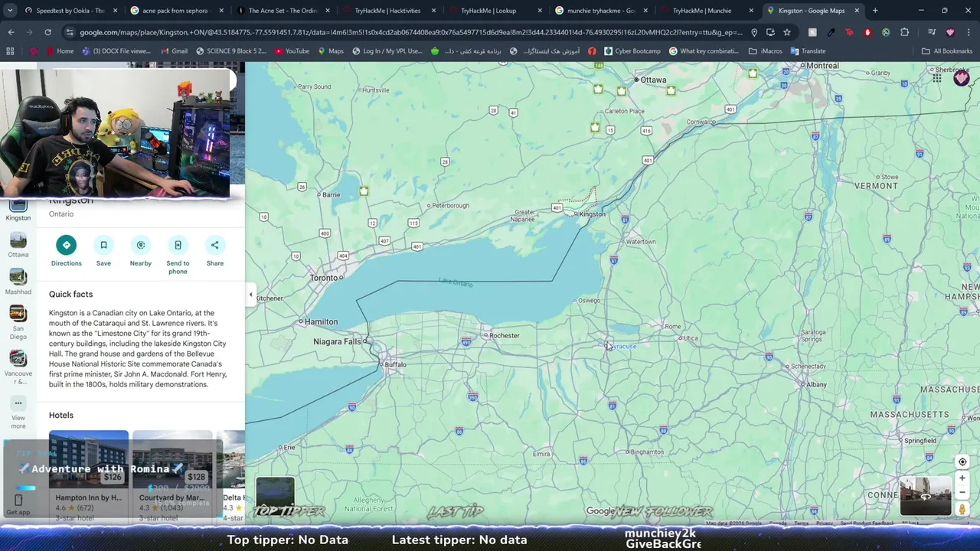Image resolution: width=980 pixels, height=551 pixels.
Task: Show your location on the map
Action: [962, 461]
